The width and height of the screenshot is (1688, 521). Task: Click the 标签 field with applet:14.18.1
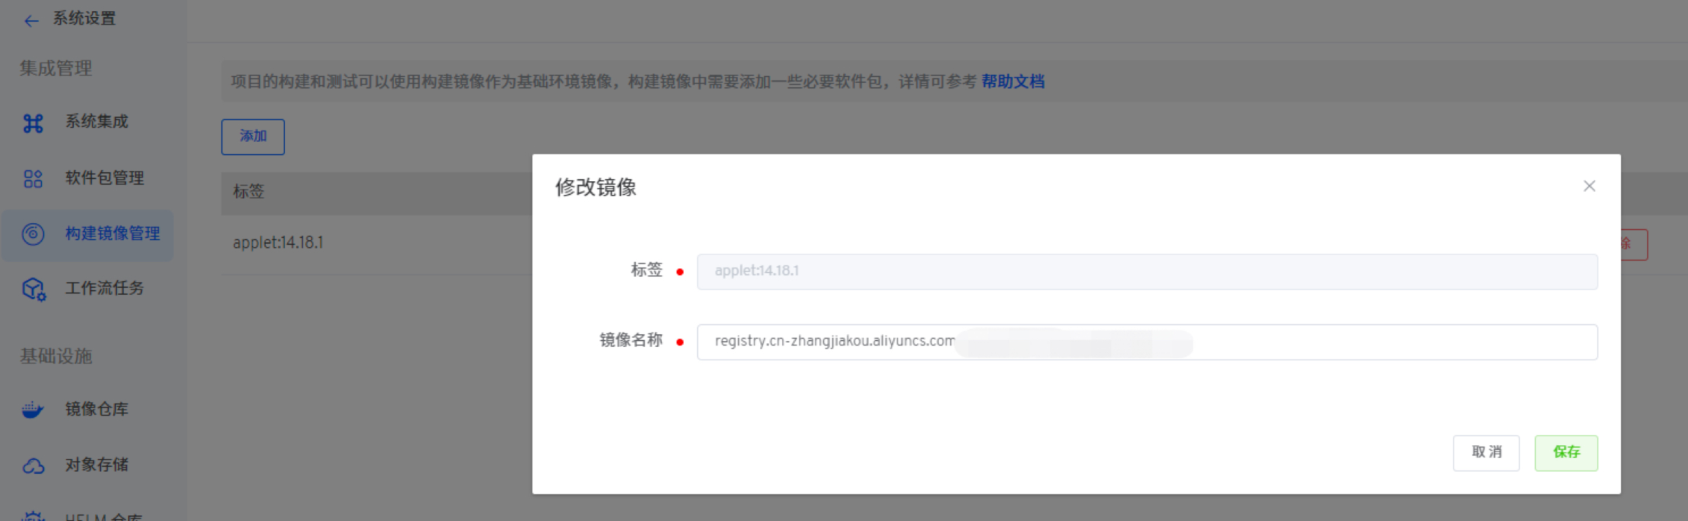[1147, 272]
